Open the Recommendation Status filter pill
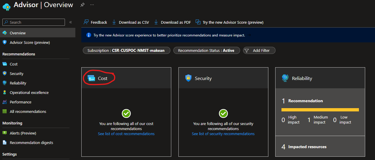Screen dimensions: 375x160 pos(206,50)
